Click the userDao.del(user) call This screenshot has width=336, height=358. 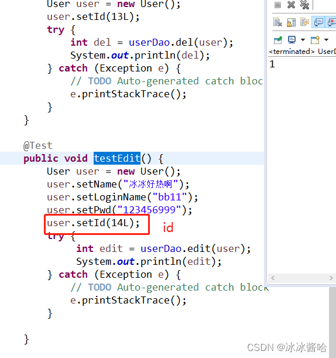click(x=179, y=42)
